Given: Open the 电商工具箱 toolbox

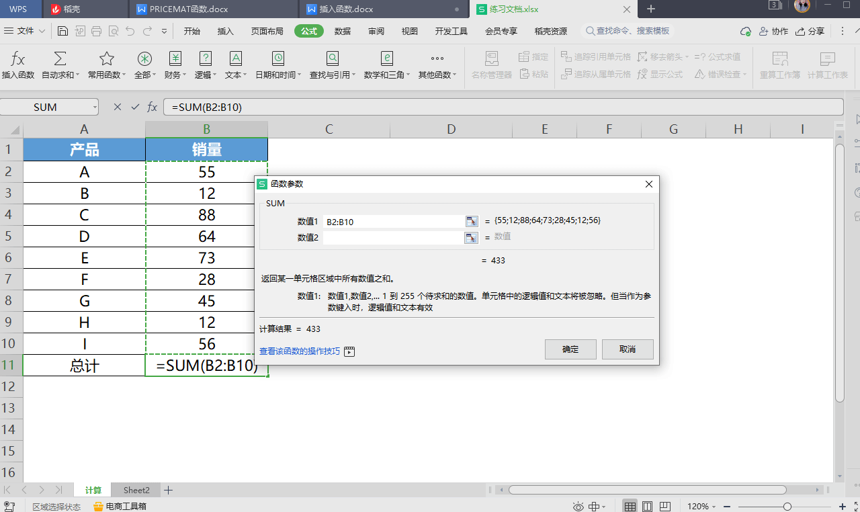Looking at the screenshot, I should coord(120,507).
